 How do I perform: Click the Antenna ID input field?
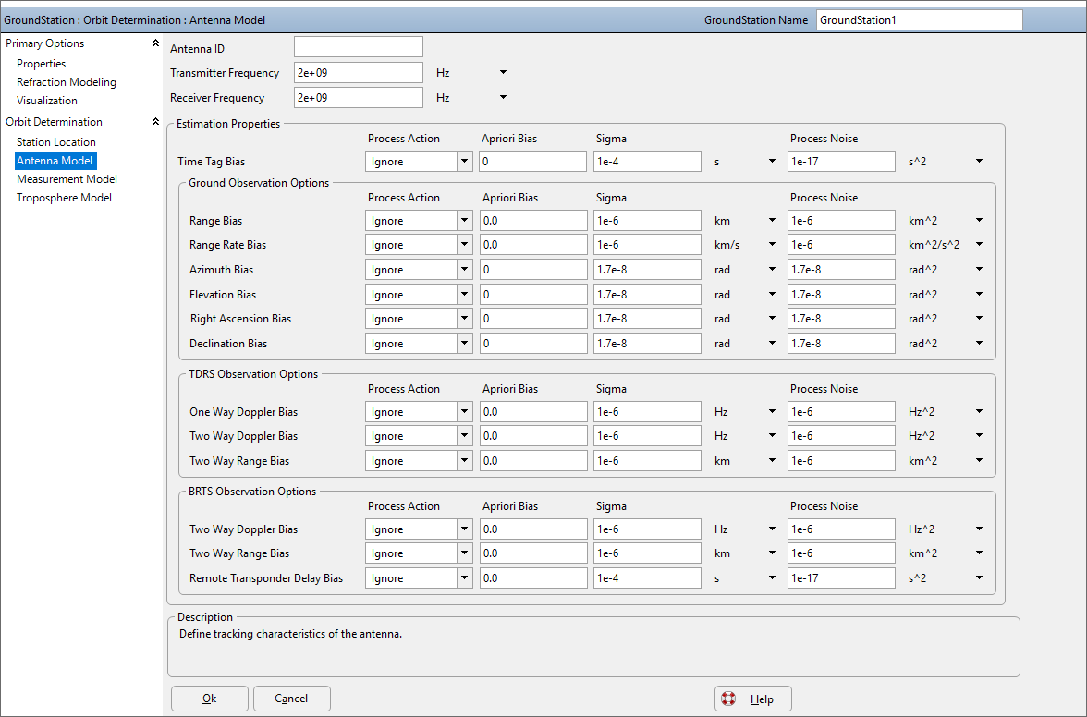[359, 47]
